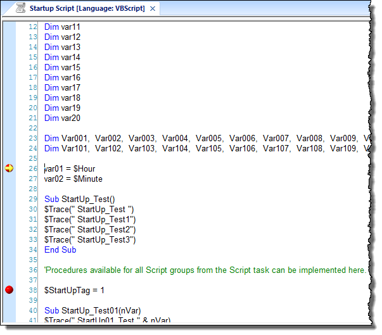
Task: Click the 'var01 = $Hour' statement
Action: coord(70,168)
